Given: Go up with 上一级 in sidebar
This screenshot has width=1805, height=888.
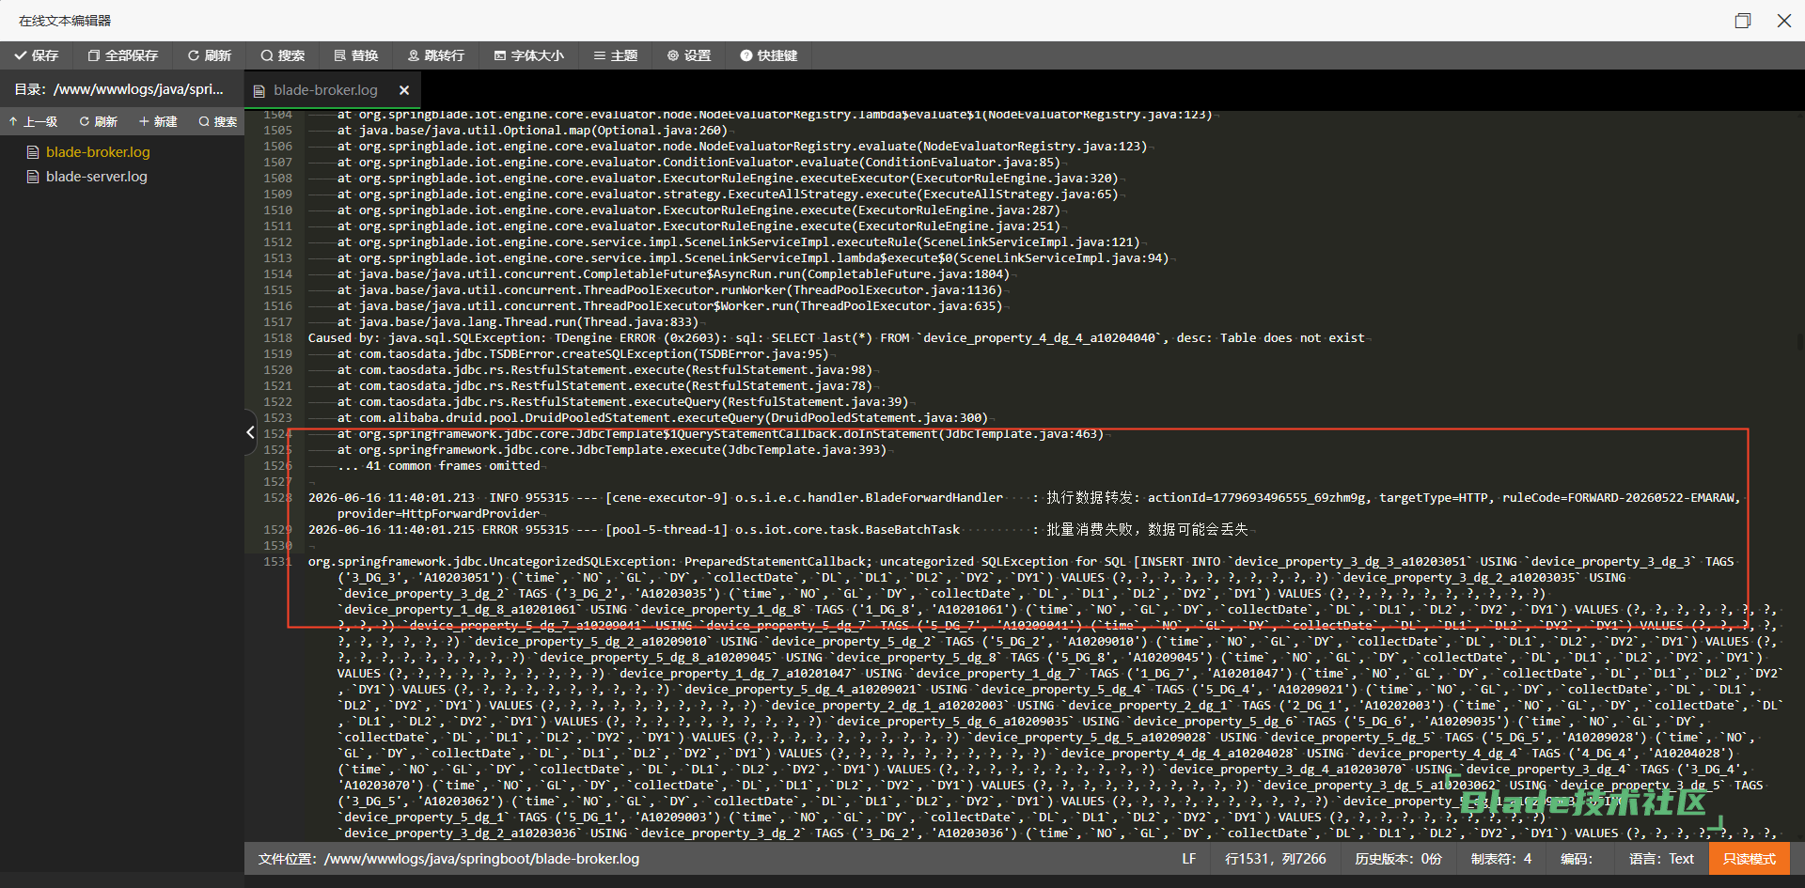Looking at the screenshot, I should tap(34, 121).
